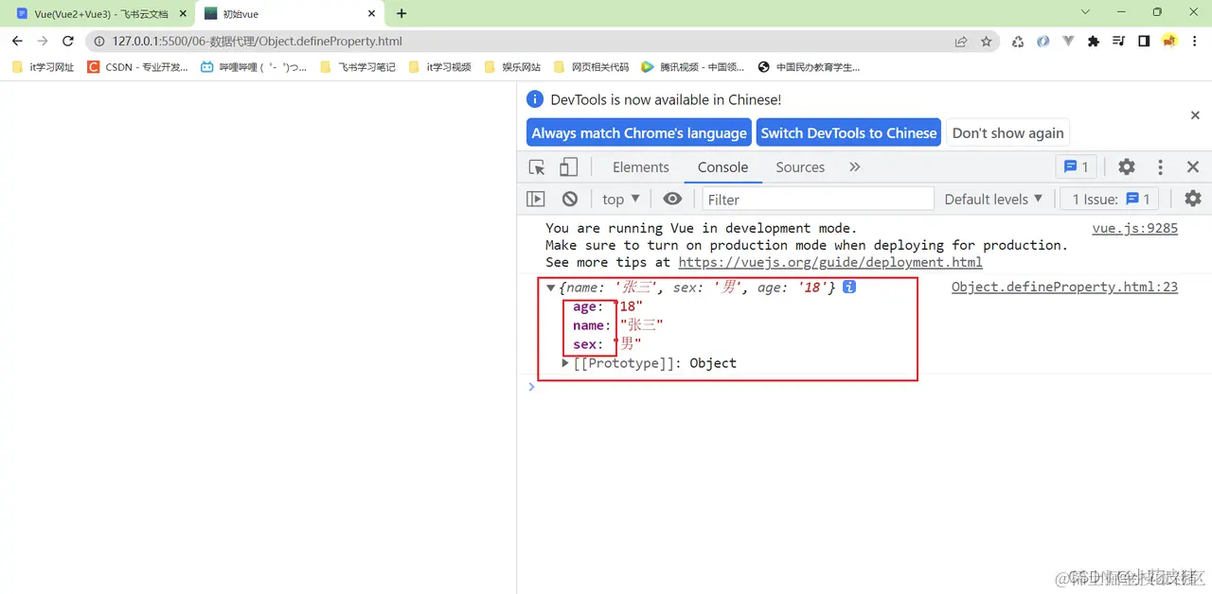Image resolution: width=1212 pixels, height=594 pixels.
Task: Click the console Filter input field
Action: 818,200
